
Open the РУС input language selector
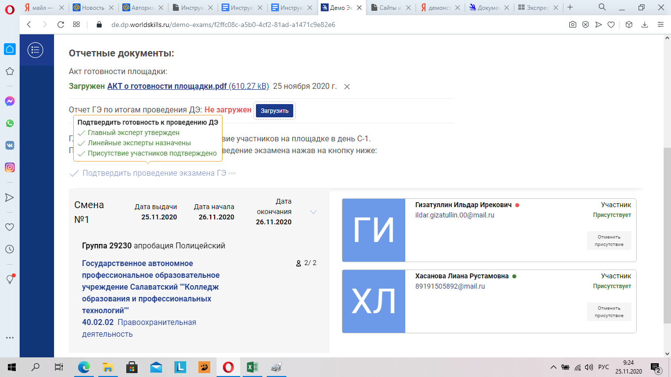[x=603, y=367]
